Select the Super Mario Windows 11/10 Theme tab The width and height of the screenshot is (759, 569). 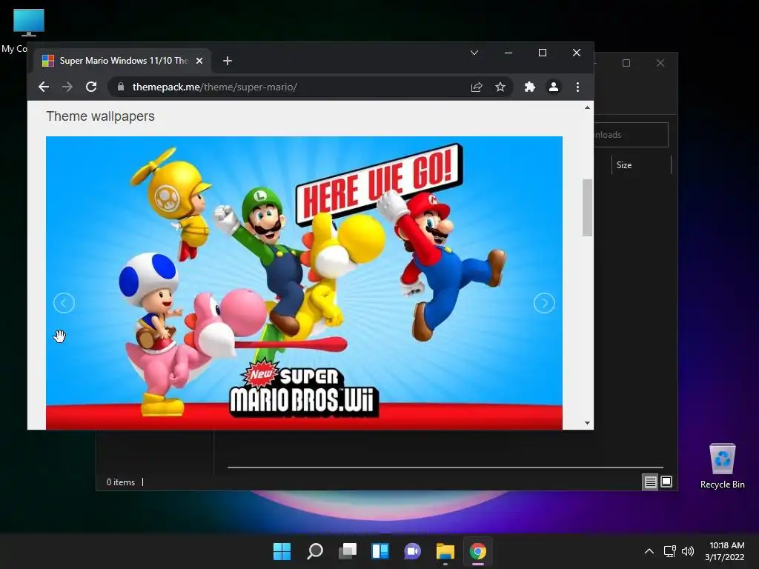pos(122,61)
